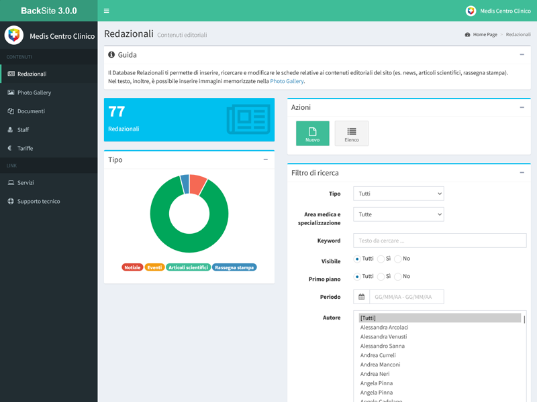Viewport: 537px width, 402px height.
Task: Click the Keyword search input field
Action: point(440,241)
